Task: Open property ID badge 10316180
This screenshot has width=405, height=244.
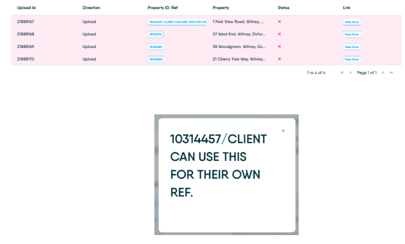Action: (155, 47)
